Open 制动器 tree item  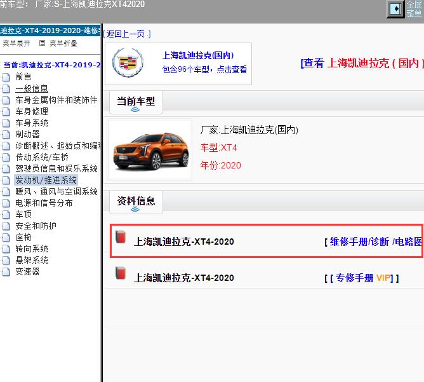pos(27,134)
